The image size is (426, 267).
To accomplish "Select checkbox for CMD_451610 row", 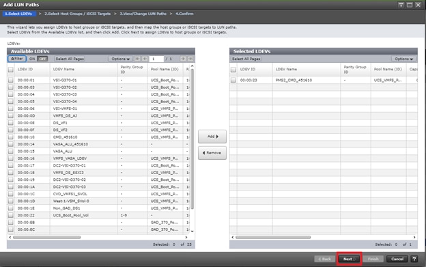I will (11, 137).
